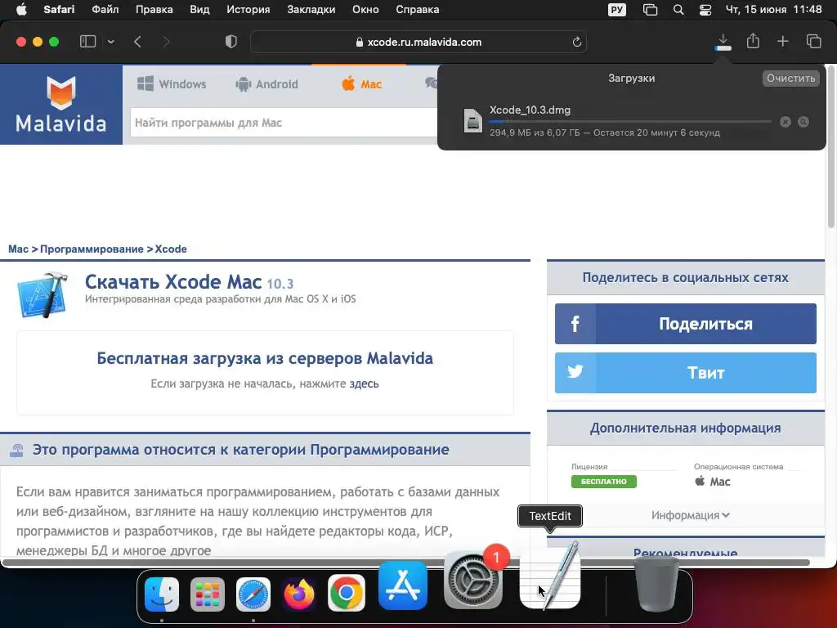Click the vertical page scrollbar
Screen dimensions: 837x628
point(830,147)
